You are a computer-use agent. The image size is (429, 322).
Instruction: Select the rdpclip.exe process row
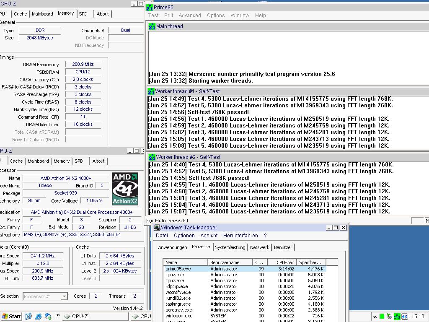245,286
